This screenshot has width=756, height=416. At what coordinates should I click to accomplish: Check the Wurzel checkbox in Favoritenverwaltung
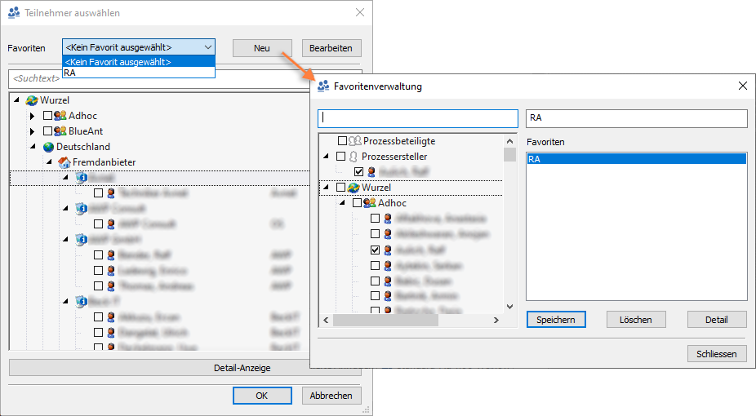[341, 188]
